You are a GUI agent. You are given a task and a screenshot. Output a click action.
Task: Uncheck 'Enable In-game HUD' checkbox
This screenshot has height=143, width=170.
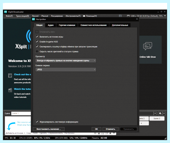point(37,41)
